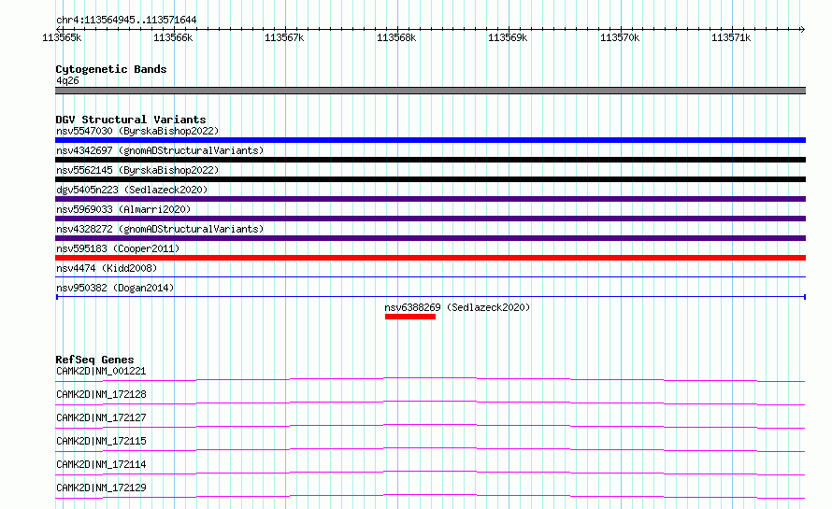
Task: Open variant nsv4328272 (gnomADStructuralVariants) label
Action: pos(160,229)
